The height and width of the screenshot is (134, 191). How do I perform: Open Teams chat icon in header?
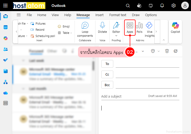coord(139,6)
